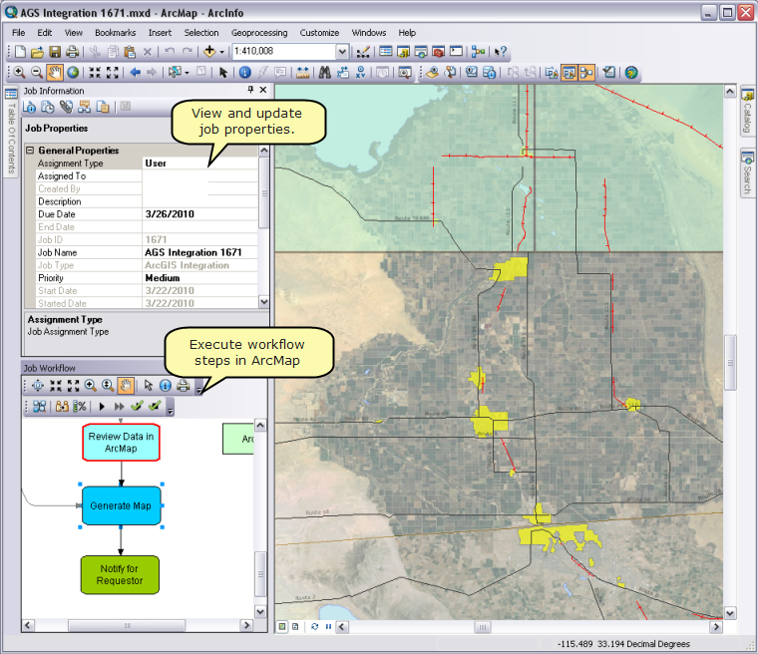This screenshot has height=654, width=758.
Task: Open the Catalog side tab
Action: tap(747, 111)
